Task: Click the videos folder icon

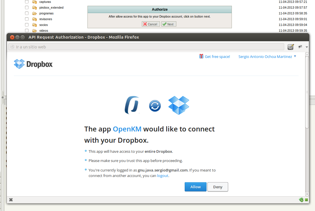Action: (35, 31)
